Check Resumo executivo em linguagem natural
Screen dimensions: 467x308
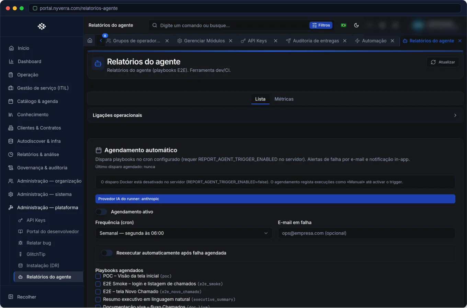pyautogui.click(x=98, y=299)
